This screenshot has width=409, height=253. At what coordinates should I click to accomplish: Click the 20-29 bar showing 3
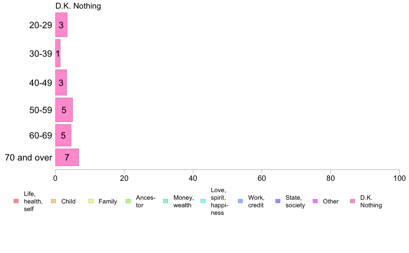tap(61, 25)
